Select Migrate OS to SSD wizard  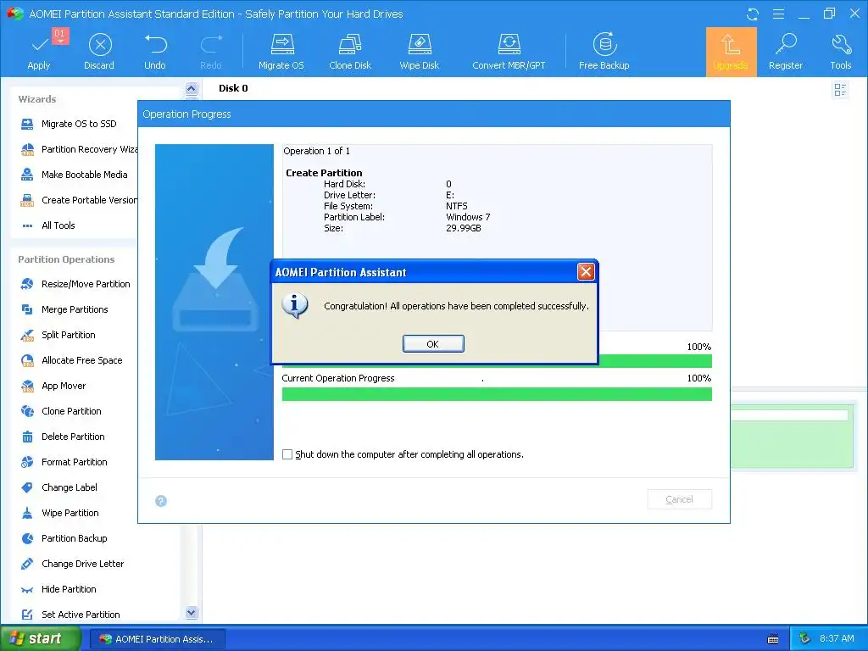(69, 124)
